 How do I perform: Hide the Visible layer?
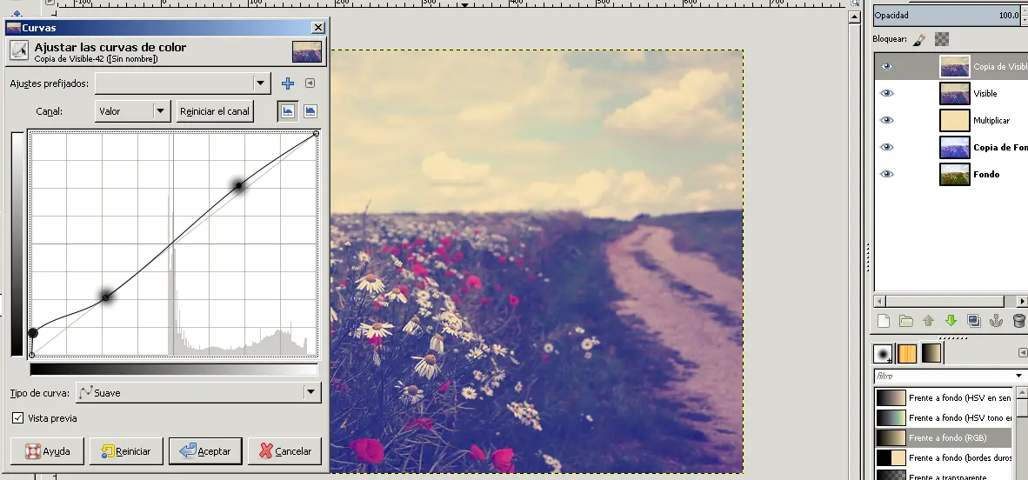(x=886, y=93)
